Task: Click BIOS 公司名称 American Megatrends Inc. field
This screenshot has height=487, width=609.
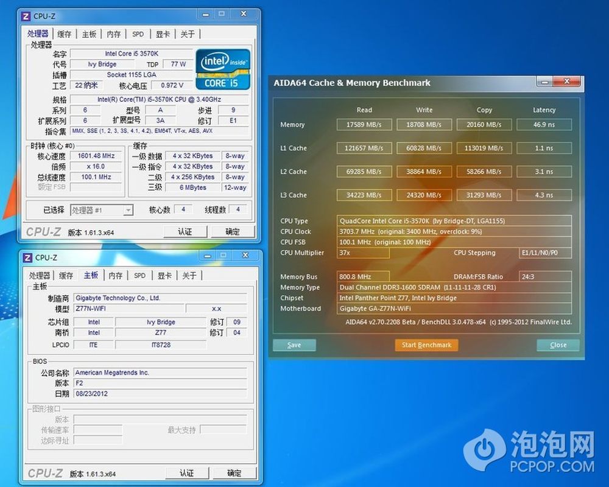Action: (160, 373)
